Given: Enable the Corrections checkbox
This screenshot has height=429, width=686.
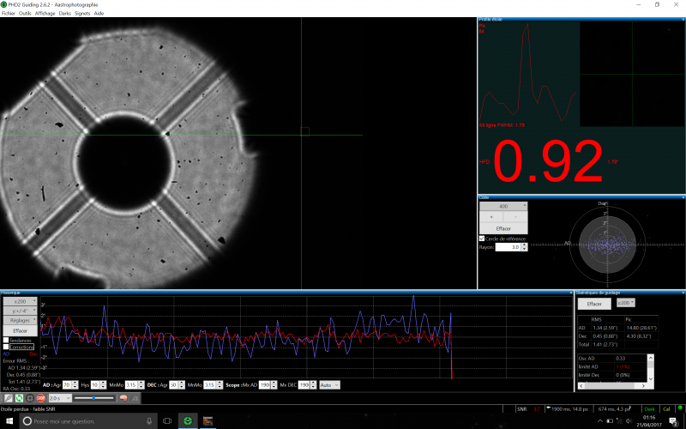Looking at the screenshot, I should [6, 347].
